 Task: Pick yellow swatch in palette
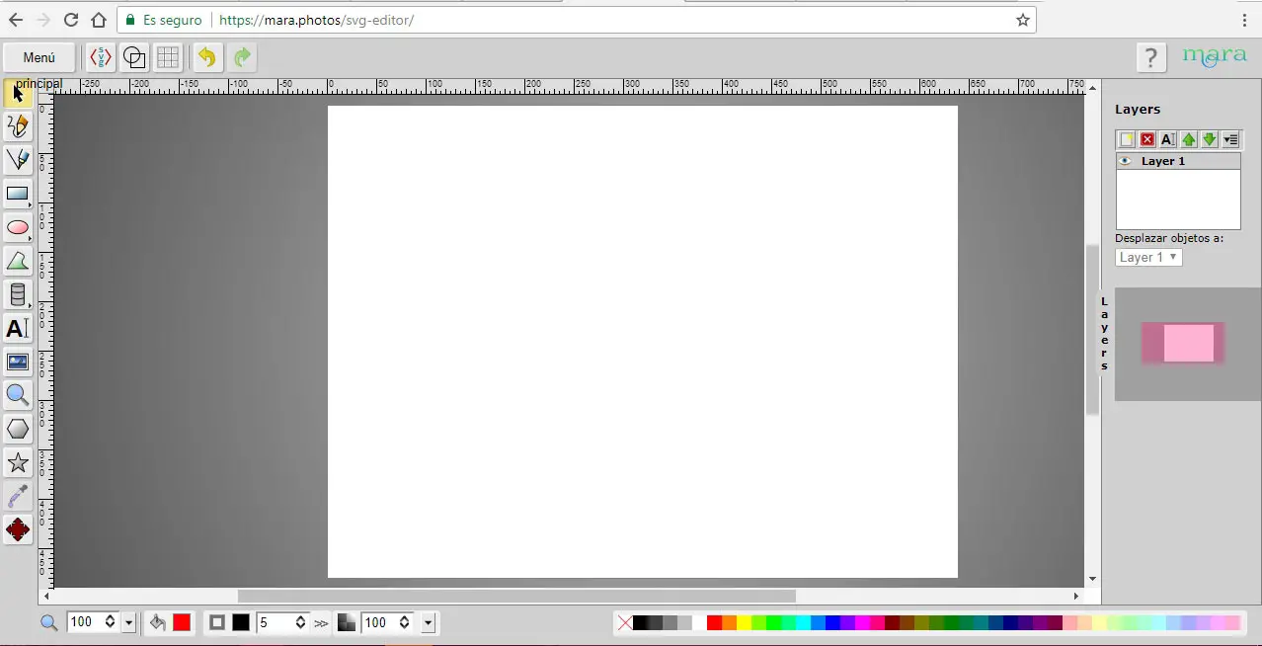pos(744,622)
